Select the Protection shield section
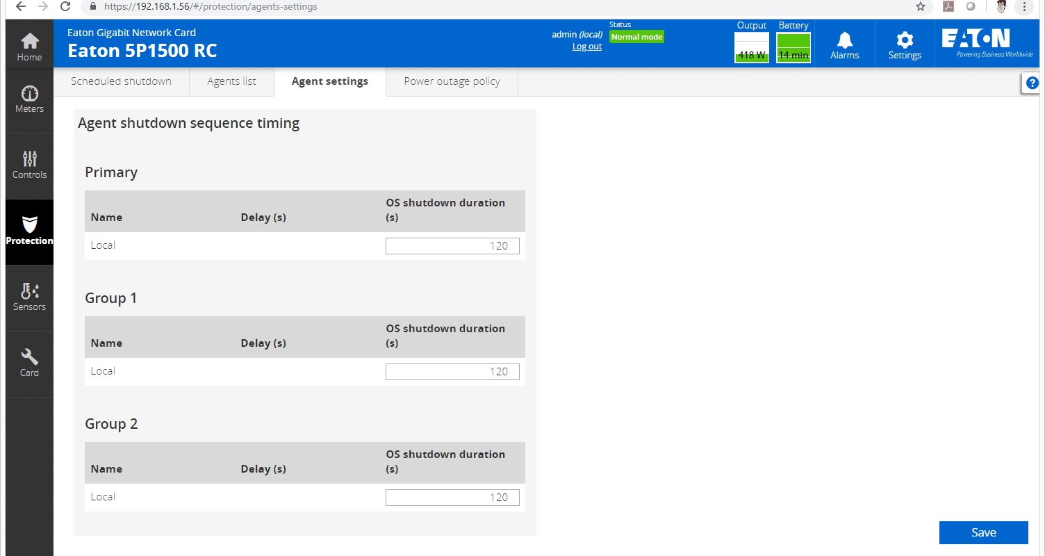1045x556 pixels. [29, 232]
